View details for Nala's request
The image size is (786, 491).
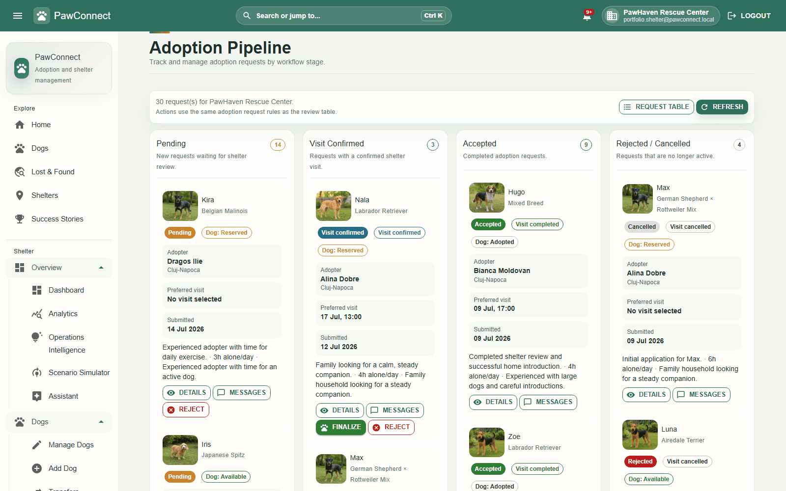[339, 410]
